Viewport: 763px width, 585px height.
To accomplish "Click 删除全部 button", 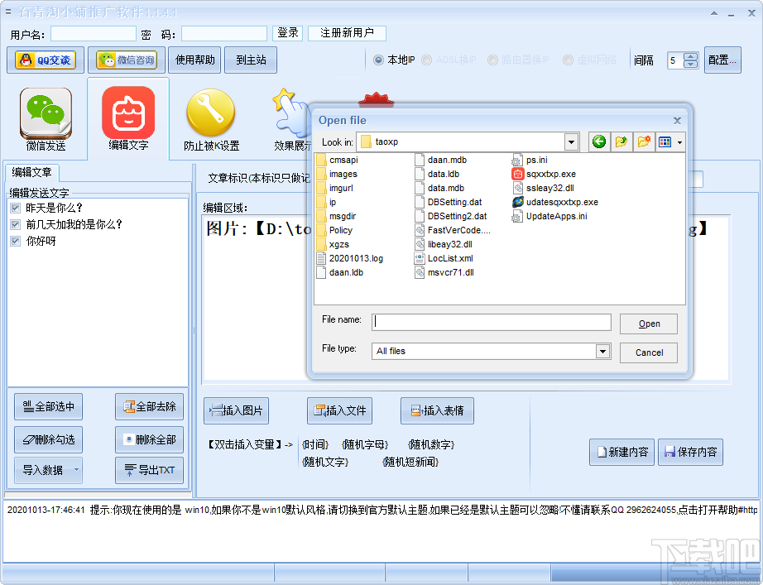I will tap(150, 439).
